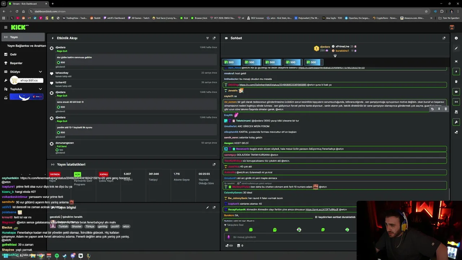This screenshot has height=260, width=462.
Task: Open Spotify from the taskbar
Action: [57, 256]
